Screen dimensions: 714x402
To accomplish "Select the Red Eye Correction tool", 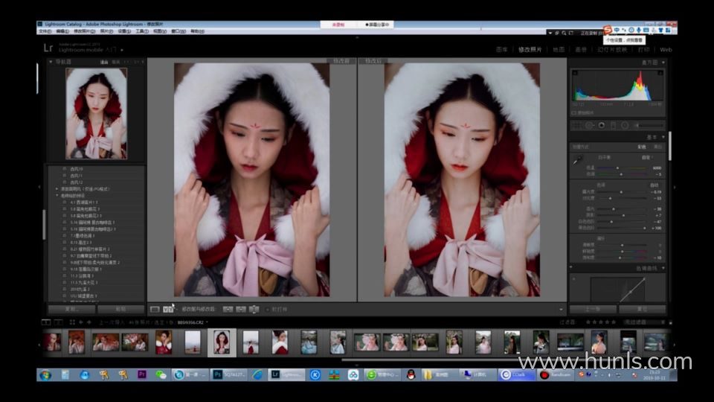I will [x=602, y=125].
